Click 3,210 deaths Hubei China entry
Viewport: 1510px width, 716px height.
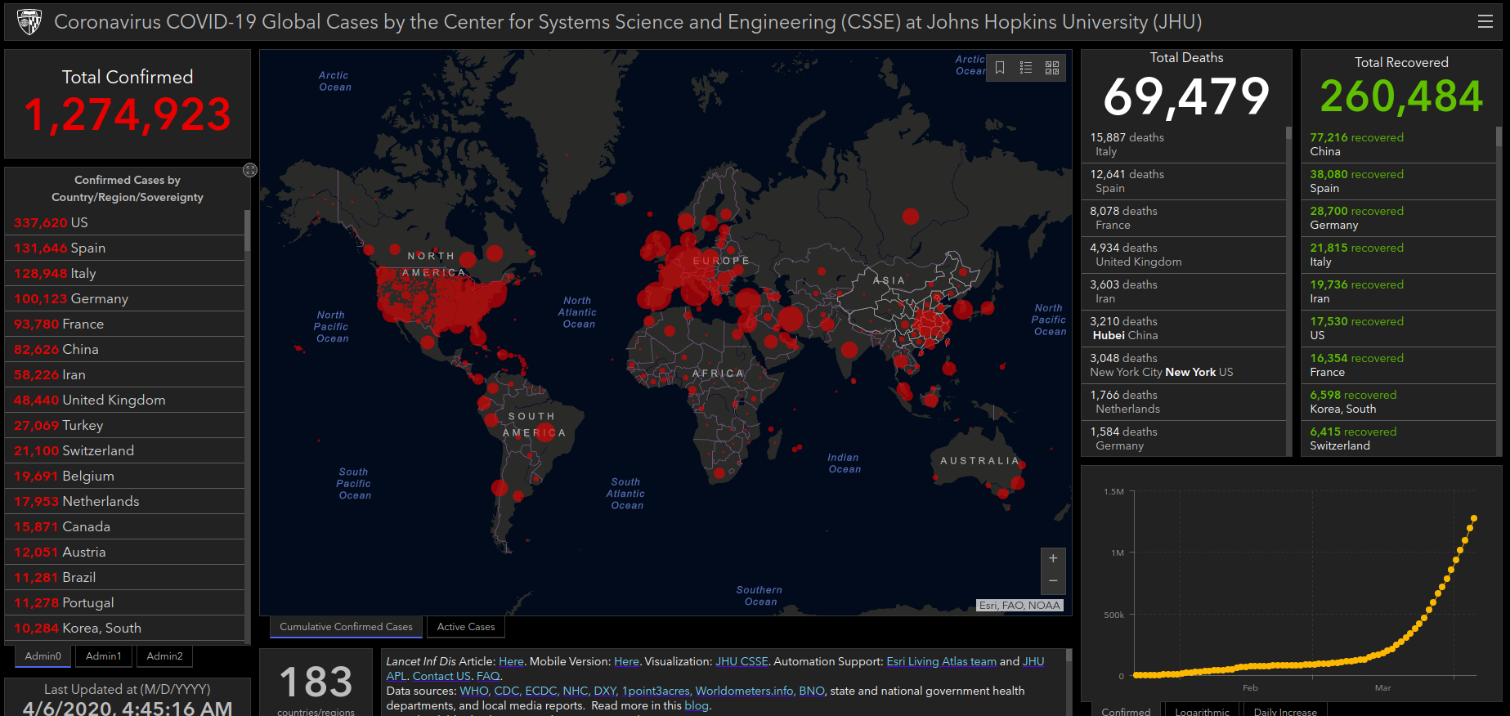click(x=1183, y=329)
